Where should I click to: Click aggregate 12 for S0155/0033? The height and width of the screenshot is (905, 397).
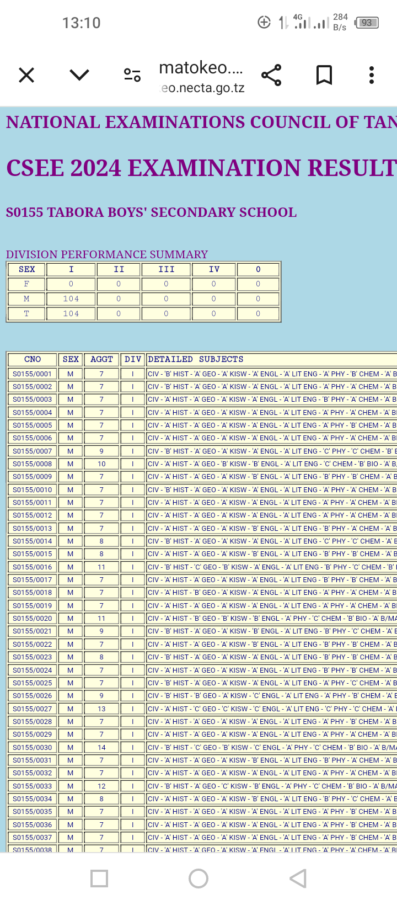(x=101, y=786)
